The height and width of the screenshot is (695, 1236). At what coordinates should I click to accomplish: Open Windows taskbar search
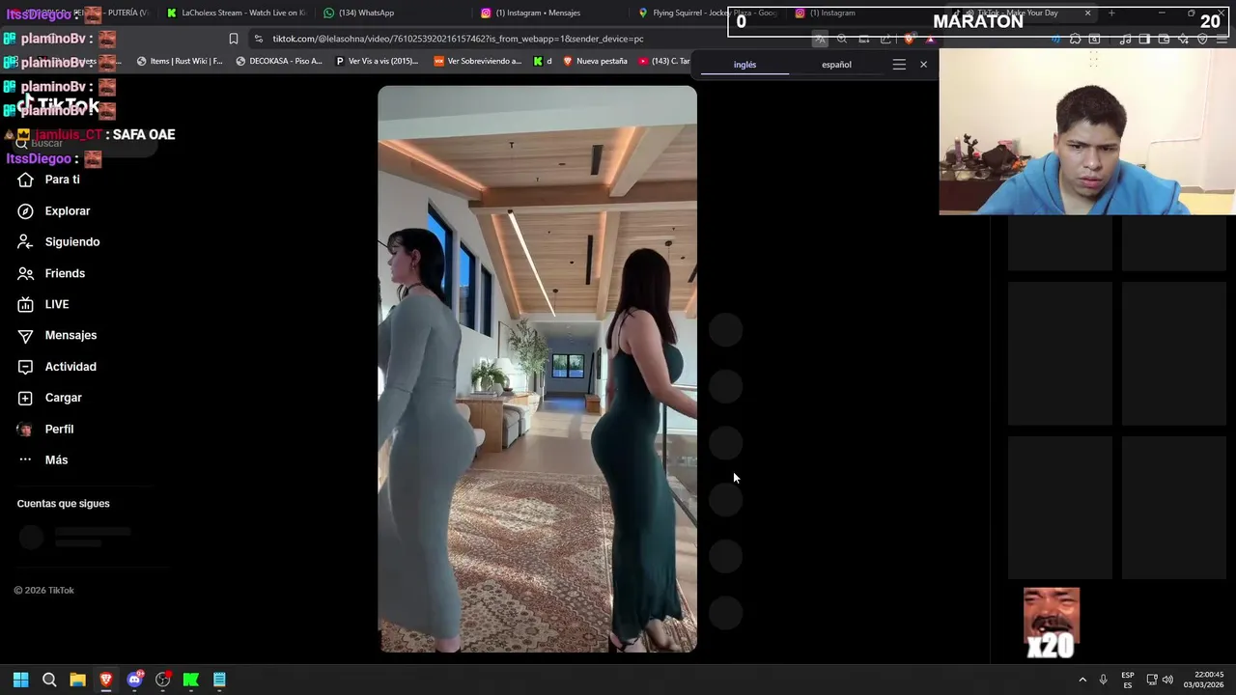49,680
